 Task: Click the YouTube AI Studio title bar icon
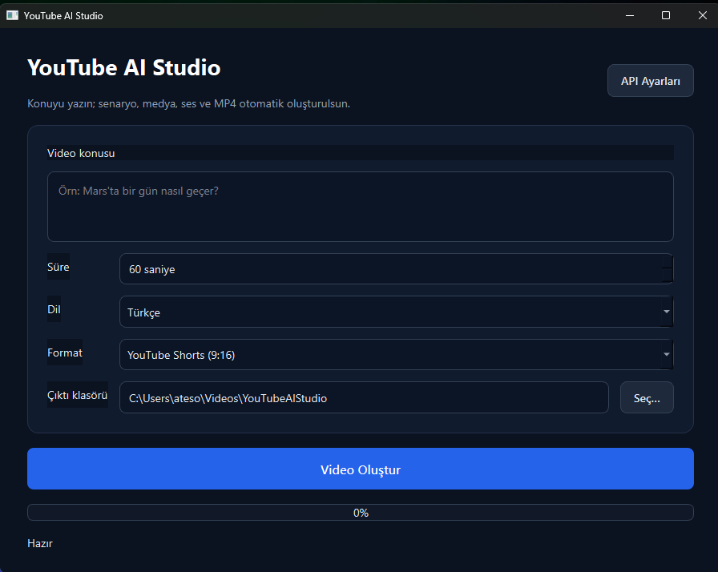click(12, 15)
